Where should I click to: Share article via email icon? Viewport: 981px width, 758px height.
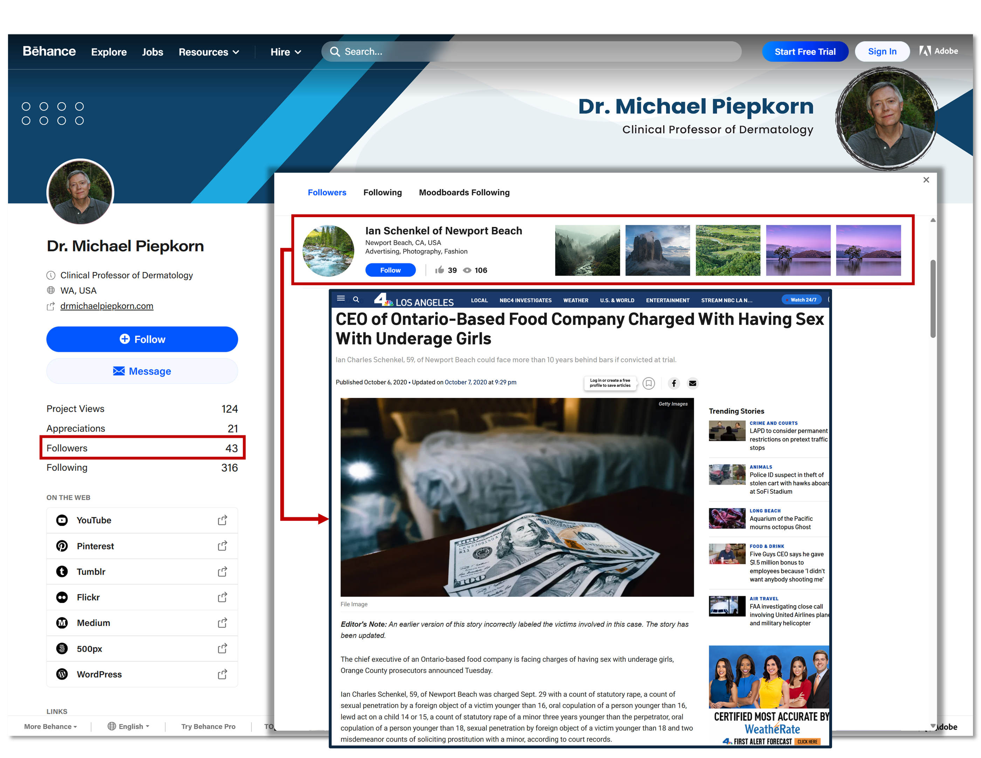(693, 383)
